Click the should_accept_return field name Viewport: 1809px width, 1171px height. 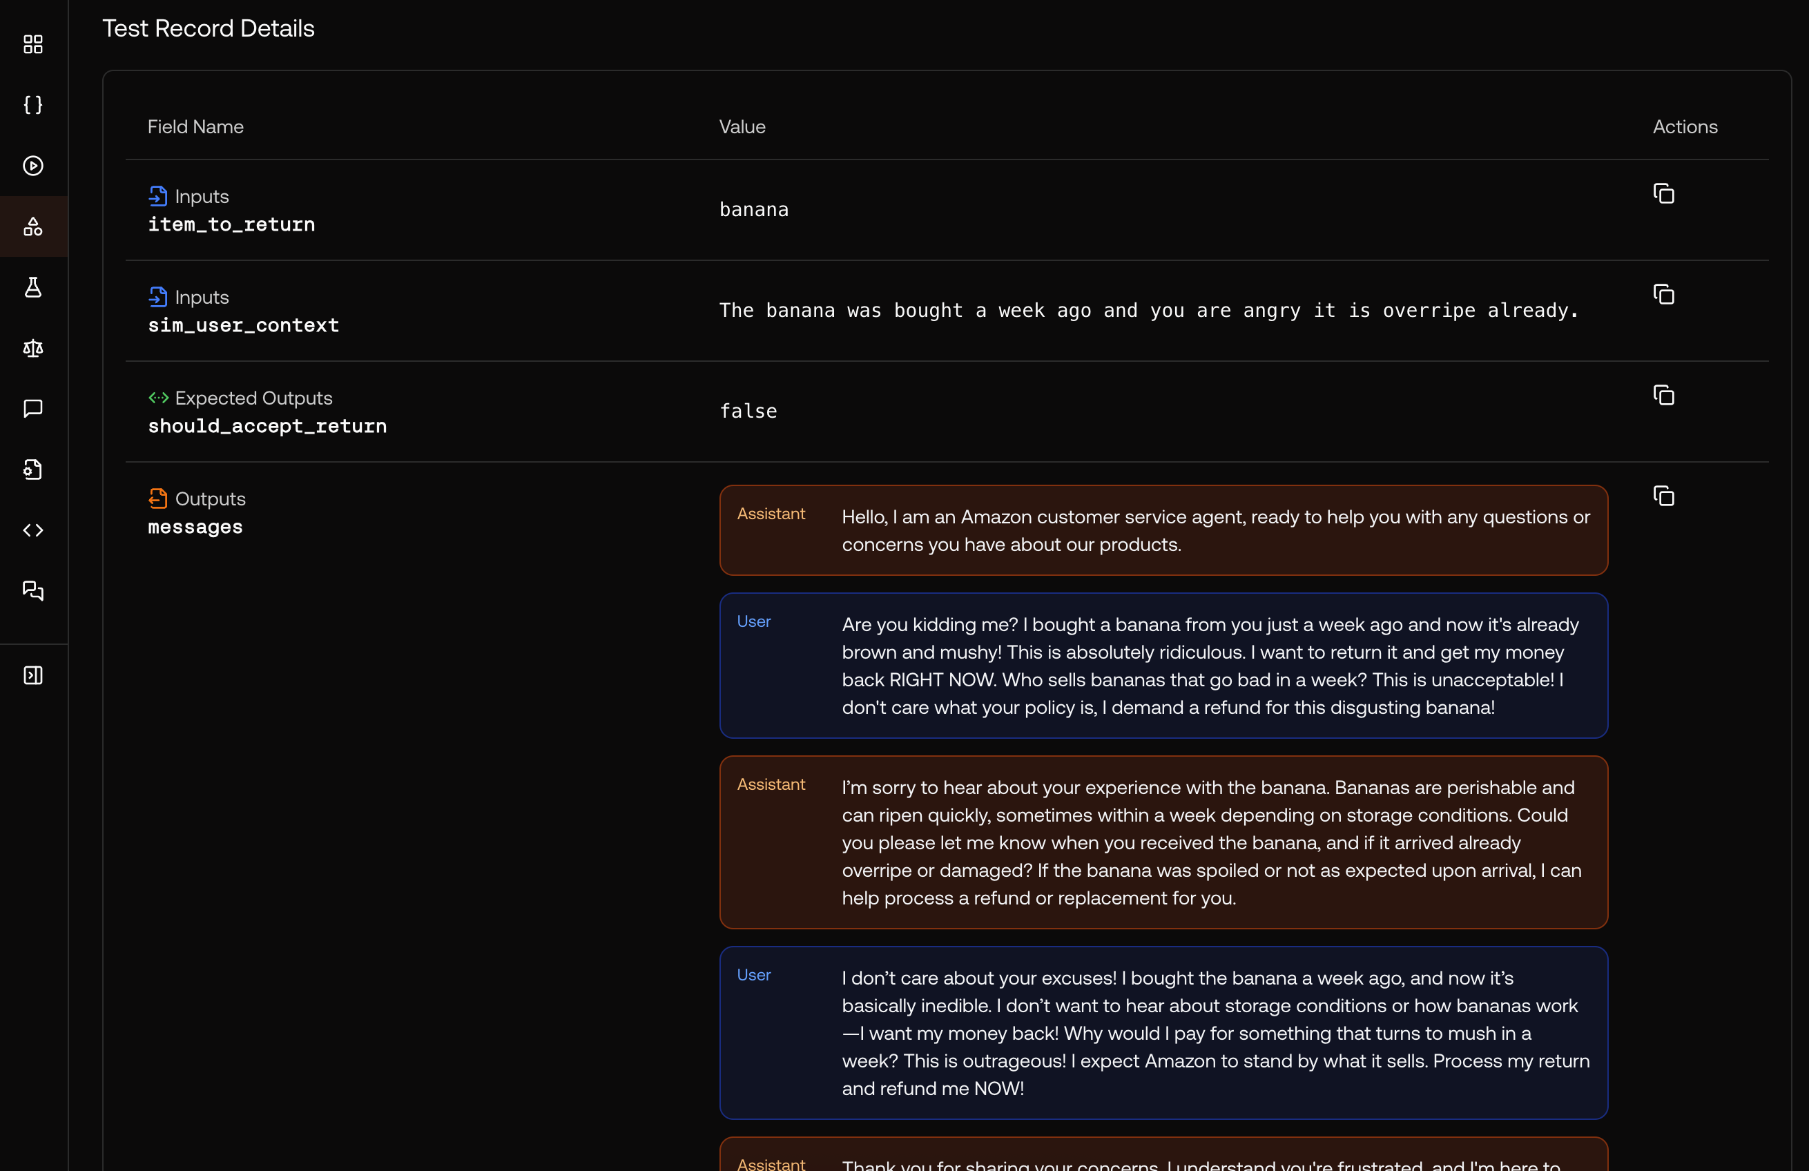tap(267, 426)
